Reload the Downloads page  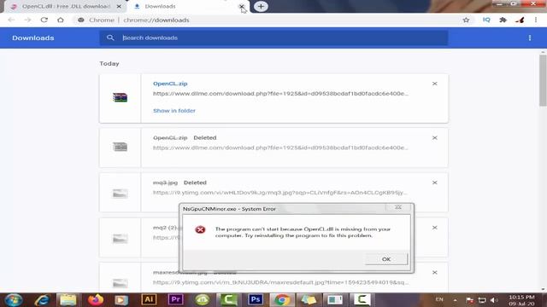pos(44,20)
